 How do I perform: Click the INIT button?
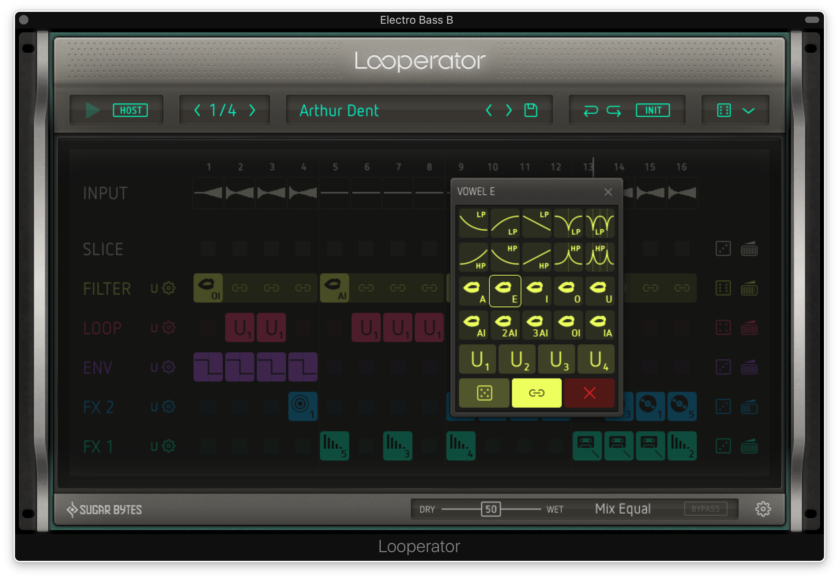coord(653,110)
